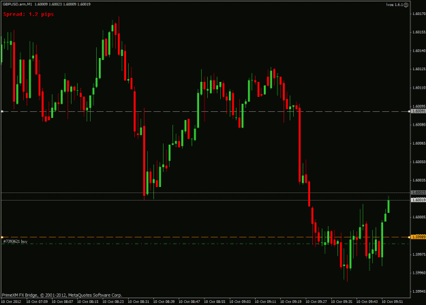
Task: Click the '10 Oct 2012' time axis label
Action: (x=11, y=302)
